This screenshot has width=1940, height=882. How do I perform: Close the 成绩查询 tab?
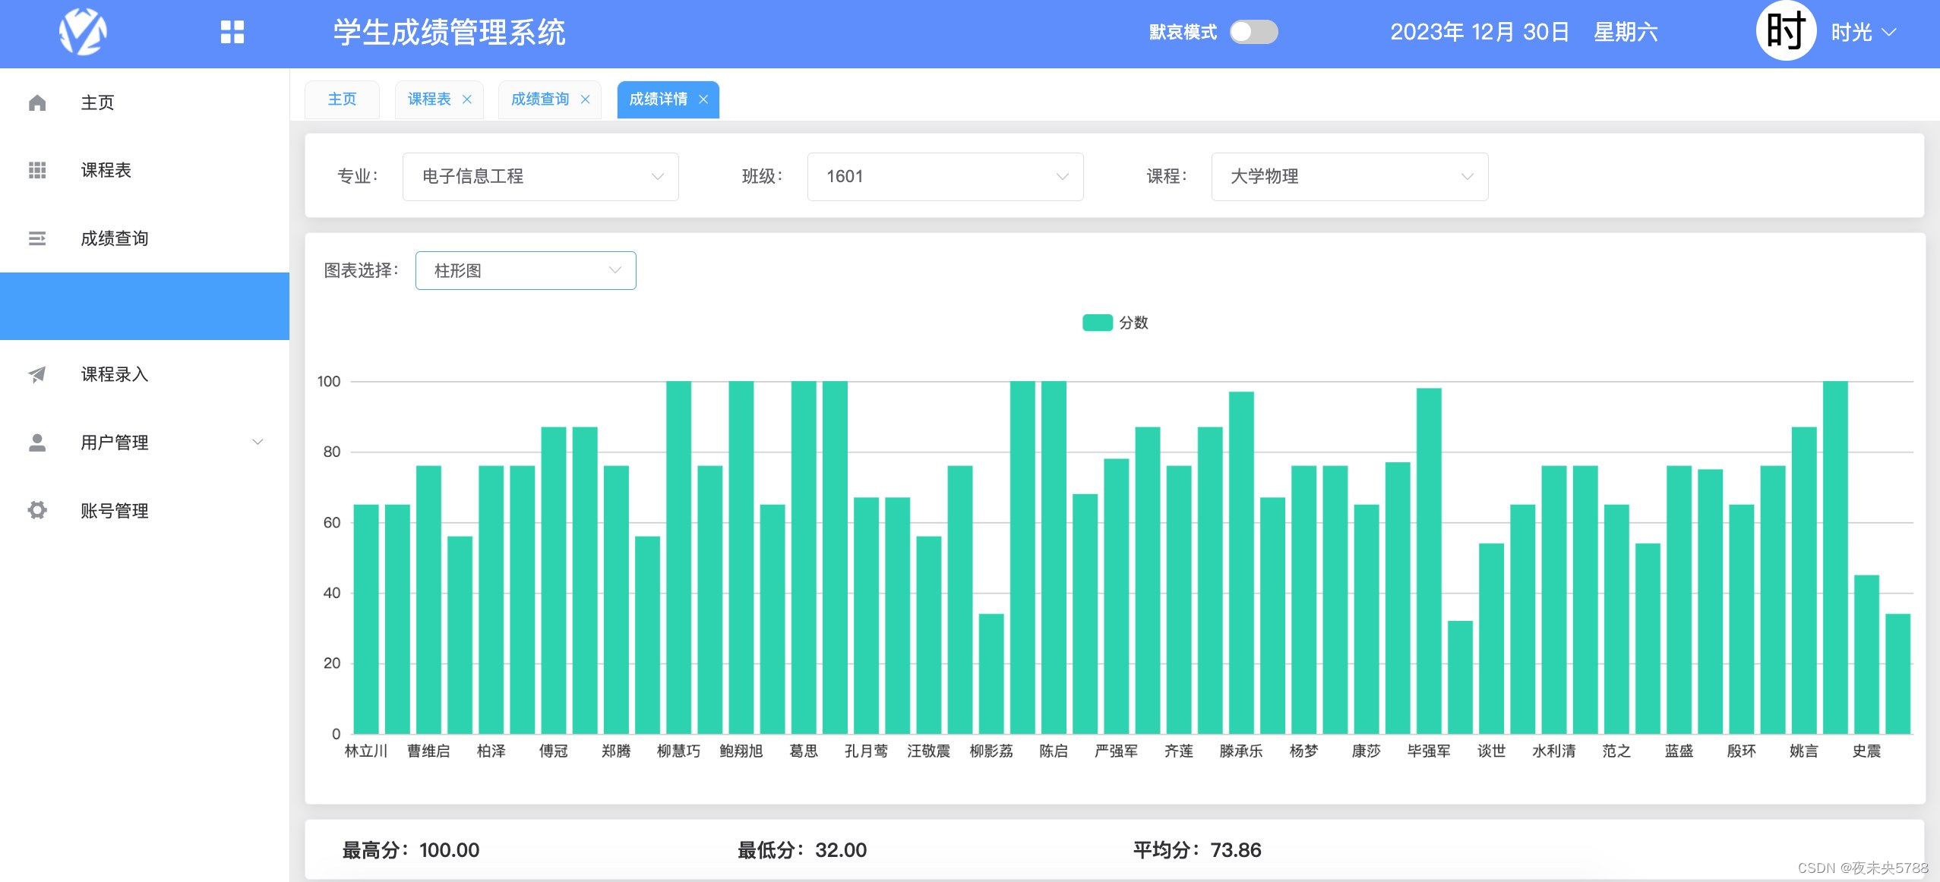(585, 99)
